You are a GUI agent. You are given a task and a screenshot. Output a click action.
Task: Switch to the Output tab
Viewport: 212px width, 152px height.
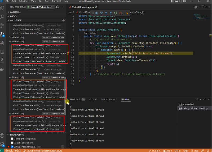(x=93, y=99)
